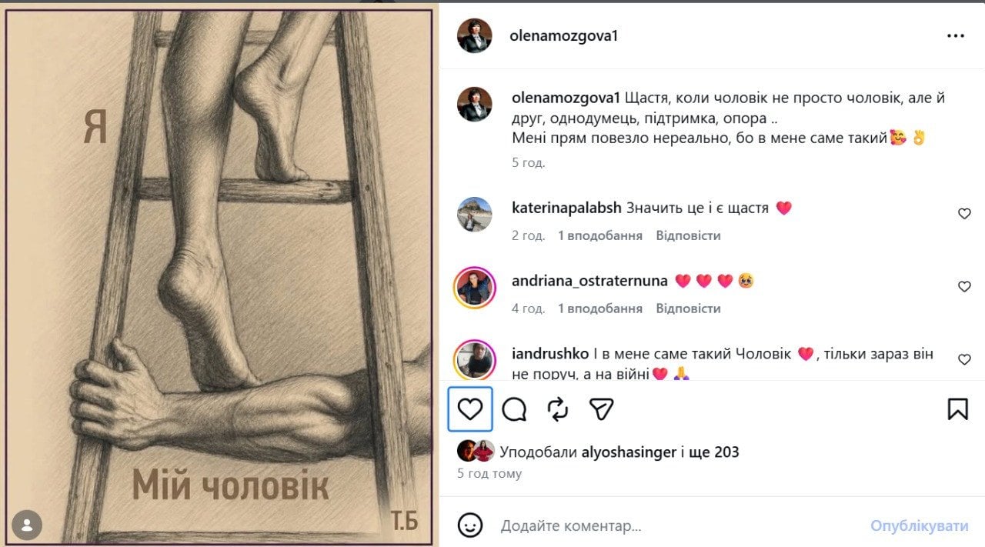Click the Опублікувати post button
The height and width of the screenshot is (547, 985).
pyautogui.click(x=920, y=526)
